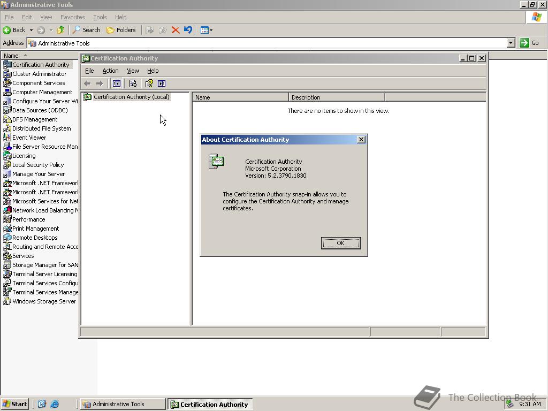
Task: Click the Export List toolbar icon
Action: 133,83
